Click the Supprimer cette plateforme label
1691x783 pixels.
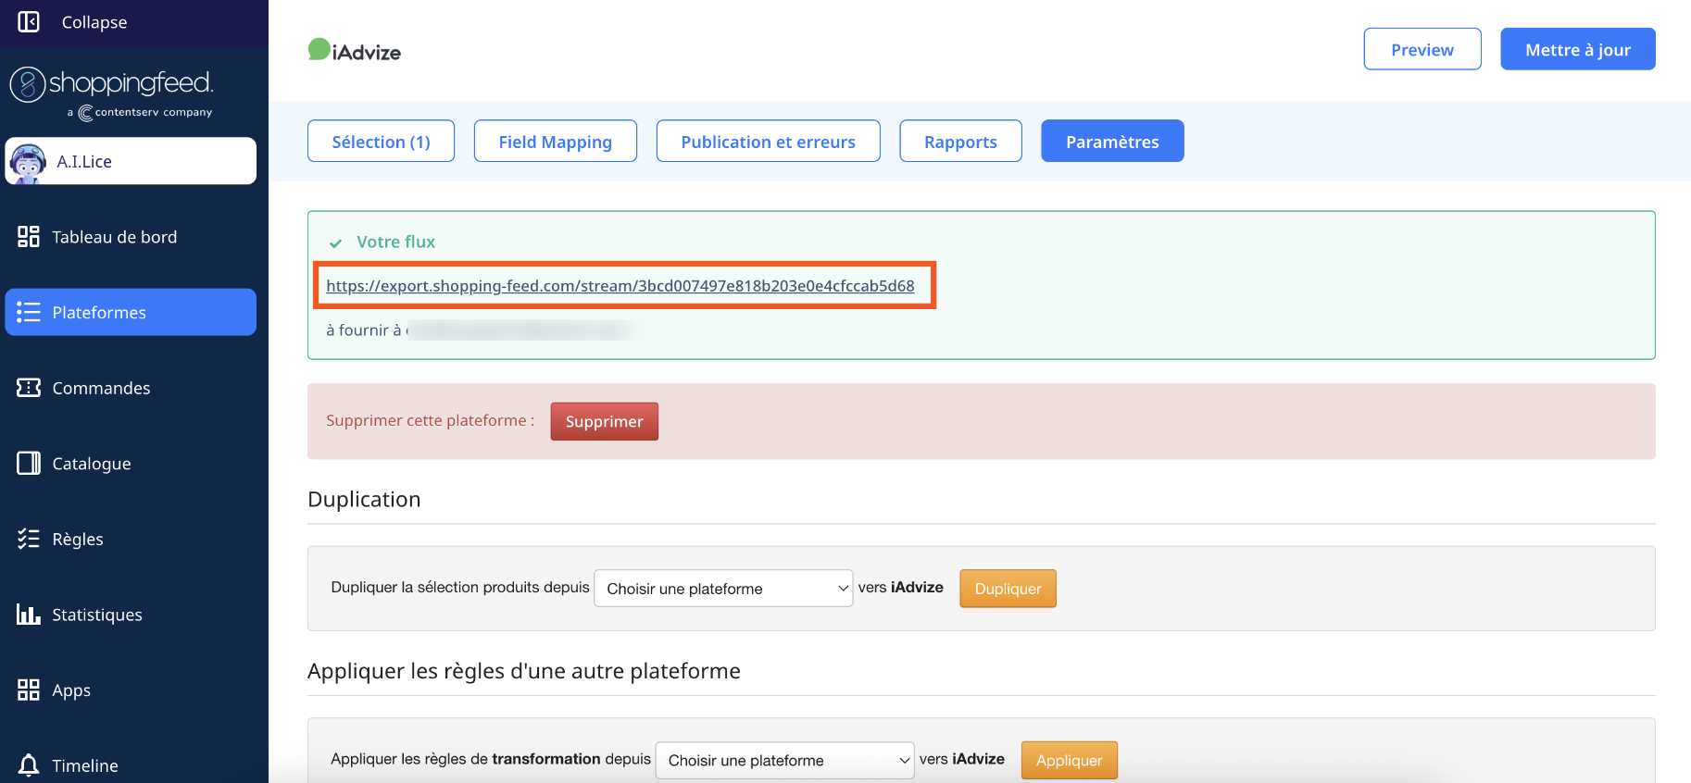pyautogui.click(x=430, y=420)
